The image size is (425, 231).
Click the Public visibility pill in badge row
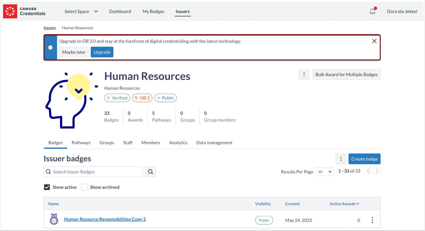(264, 220)
